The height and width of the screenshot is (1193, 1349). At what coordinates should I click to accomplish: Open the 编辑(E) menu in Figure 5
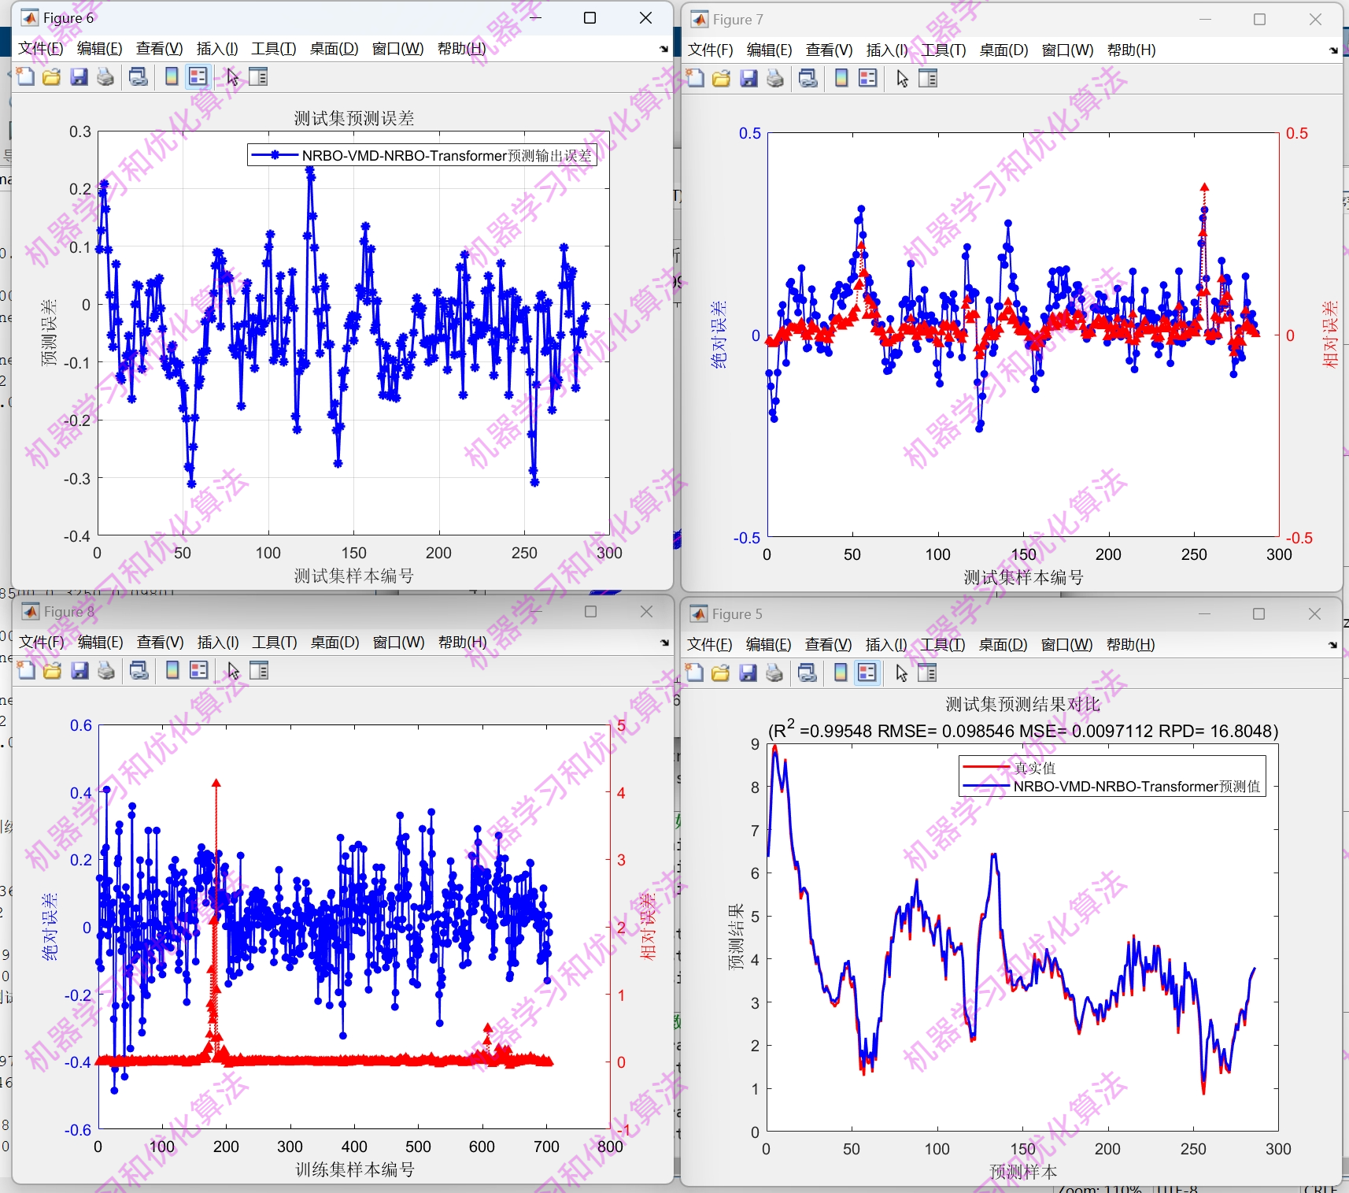[769, 645]
